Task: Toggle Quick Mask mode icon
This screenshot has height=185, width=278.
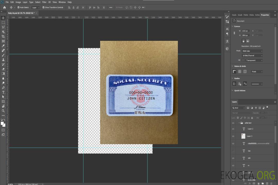Action: [x=3, y=130]
